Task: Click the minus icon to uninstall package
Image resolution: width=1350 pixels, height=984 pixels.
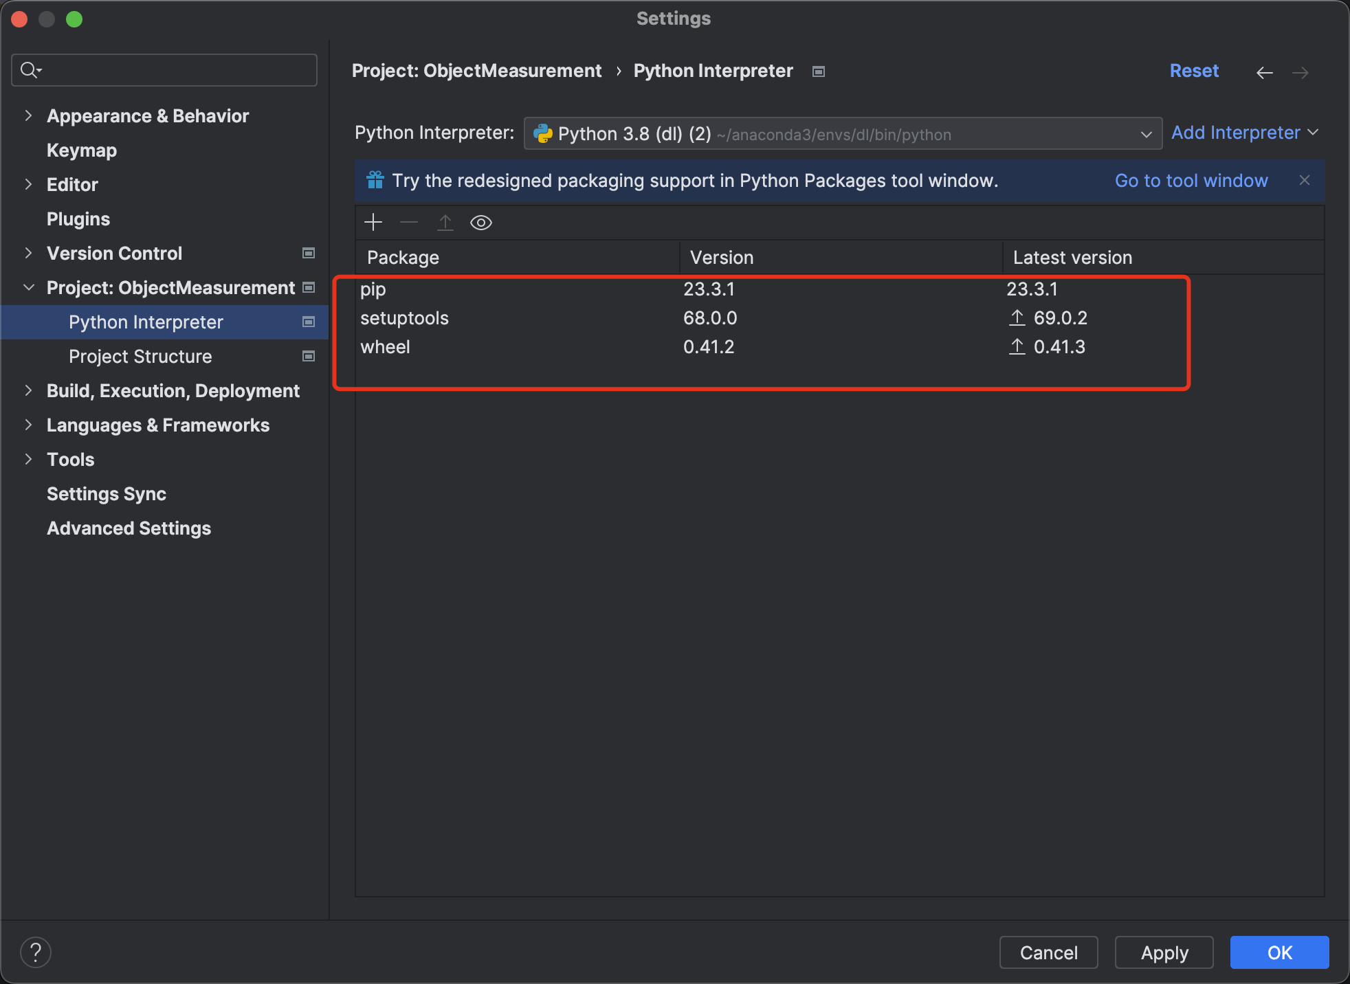Action: [x=409, y=222]
